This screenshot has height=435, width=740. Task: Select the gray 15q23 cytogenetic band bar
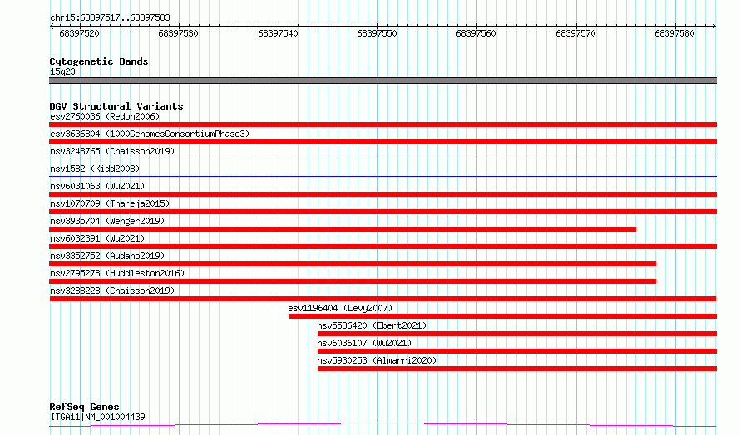click(382, 81)
